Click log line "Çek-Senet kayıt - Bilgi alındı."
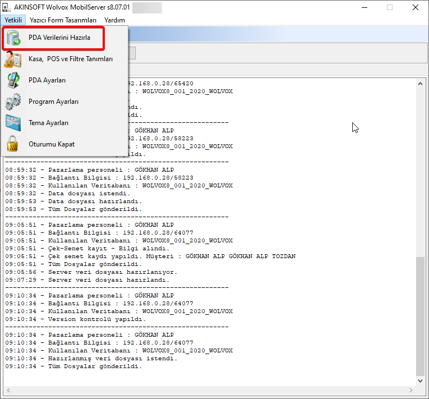429x399 pixels. click(109, 249)
